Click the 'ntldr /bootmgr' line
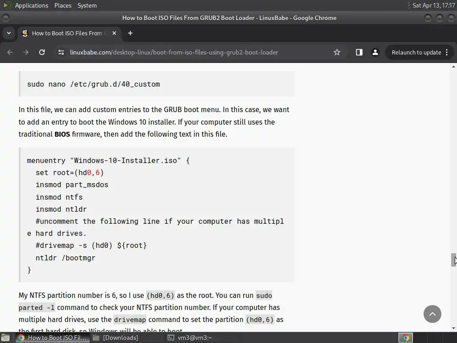 pyautogui.click(x=65, y=258)
